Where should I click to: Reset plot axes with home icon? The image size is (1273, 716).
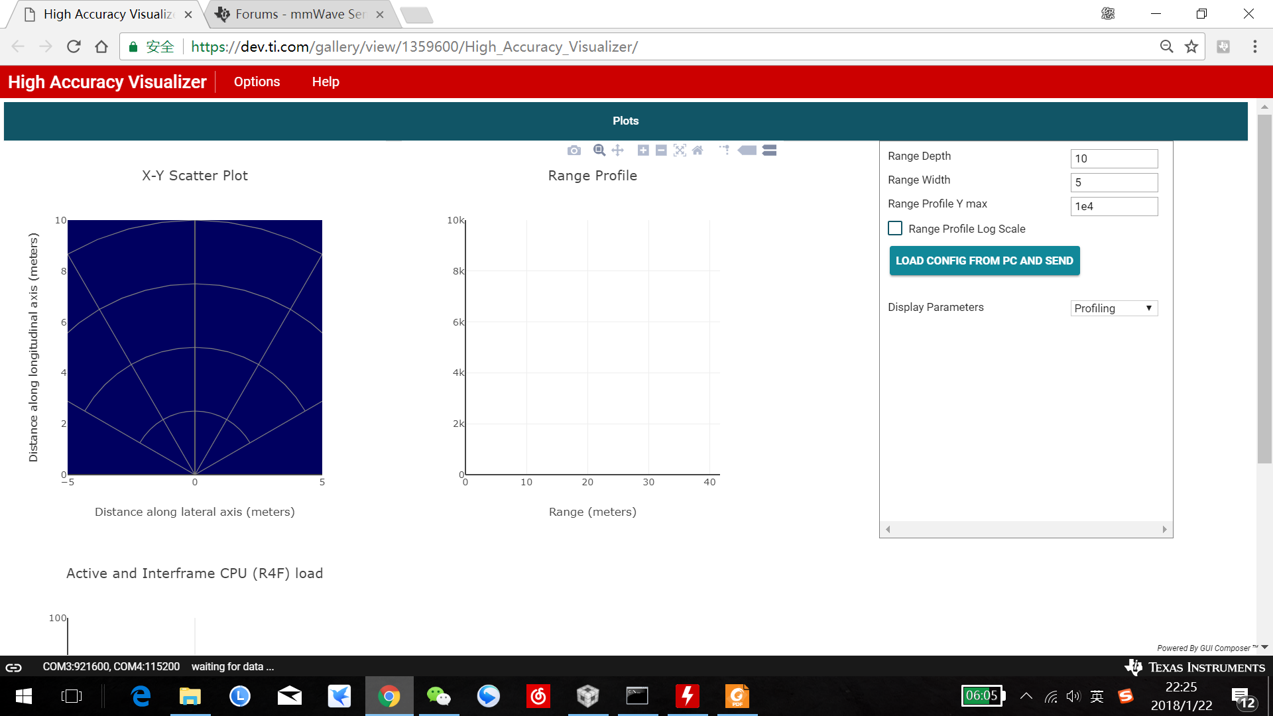(697, 150)
